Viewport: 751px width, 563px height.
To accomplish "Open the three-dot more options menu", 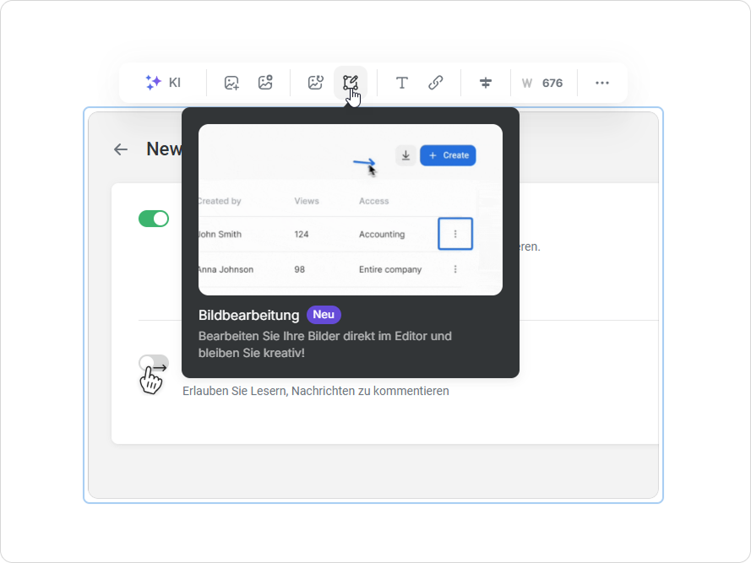I will [x=602, y=83].
